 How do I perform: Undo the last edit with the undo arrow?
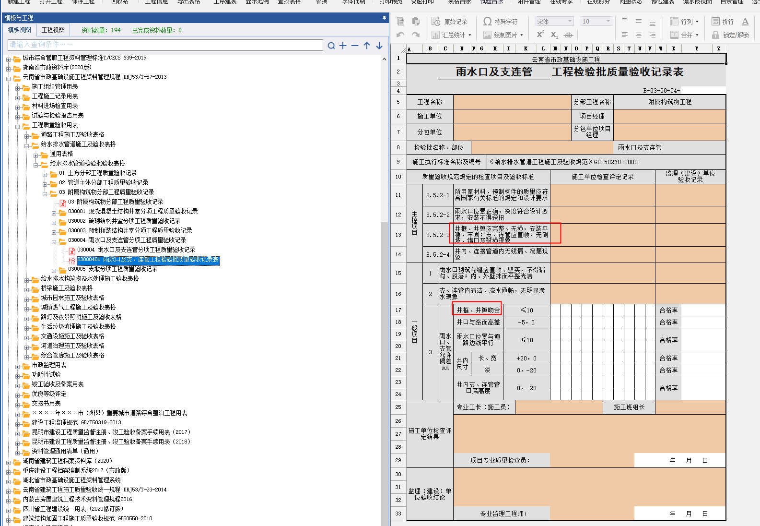point(401,35)
